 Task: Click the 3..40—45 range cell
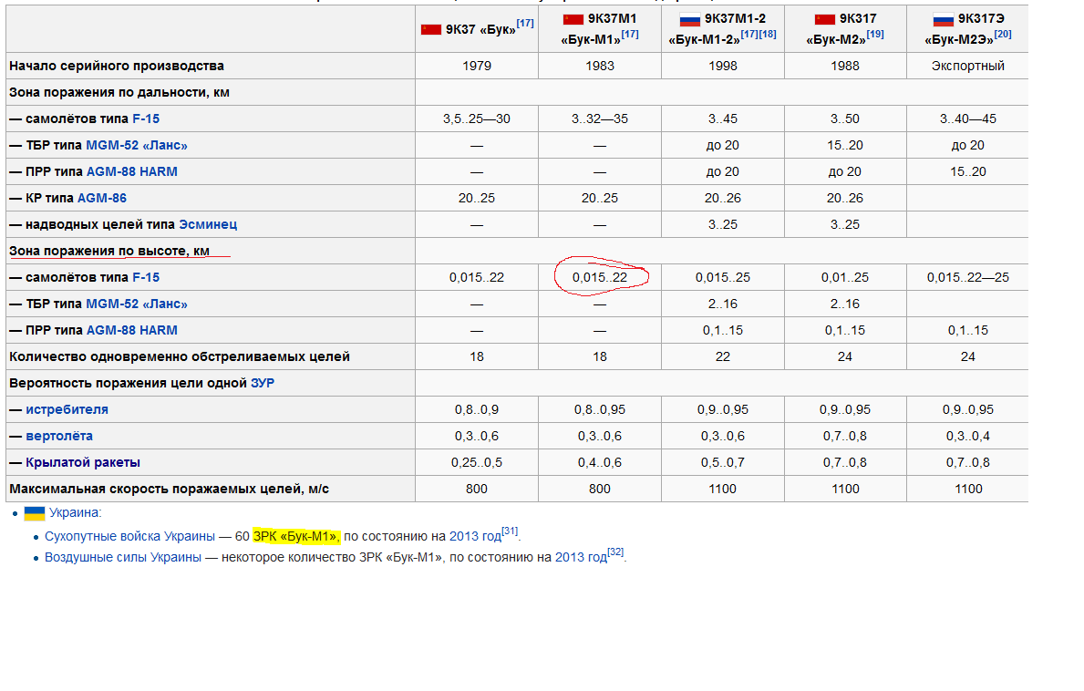pyautogui.click(x=968, y=119)
